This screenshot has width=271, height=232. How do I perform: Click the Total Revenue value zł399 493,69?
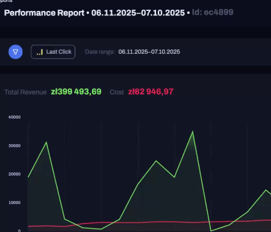coord(76,92)
